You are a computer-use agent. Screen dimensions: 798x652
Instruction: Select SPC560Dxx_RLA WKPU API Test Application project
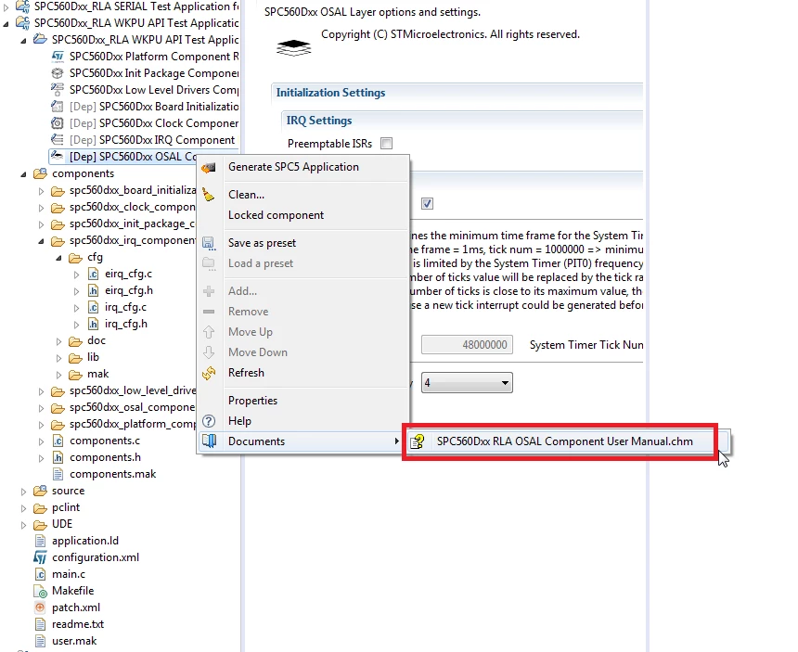coord(135,23)
